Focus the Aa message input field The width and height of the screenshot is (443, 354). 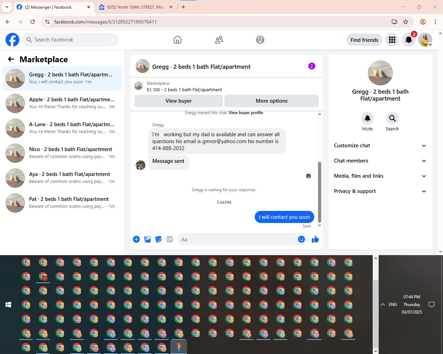pyautogui.click(x=237, y=239)
